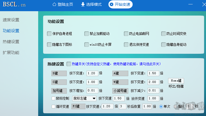206x116 pixels.
Task: Edit the 按下增加 field 0.01
Action: (92, 91)
